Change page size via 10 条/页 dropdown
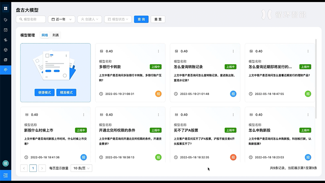 (x=81, y=168)
